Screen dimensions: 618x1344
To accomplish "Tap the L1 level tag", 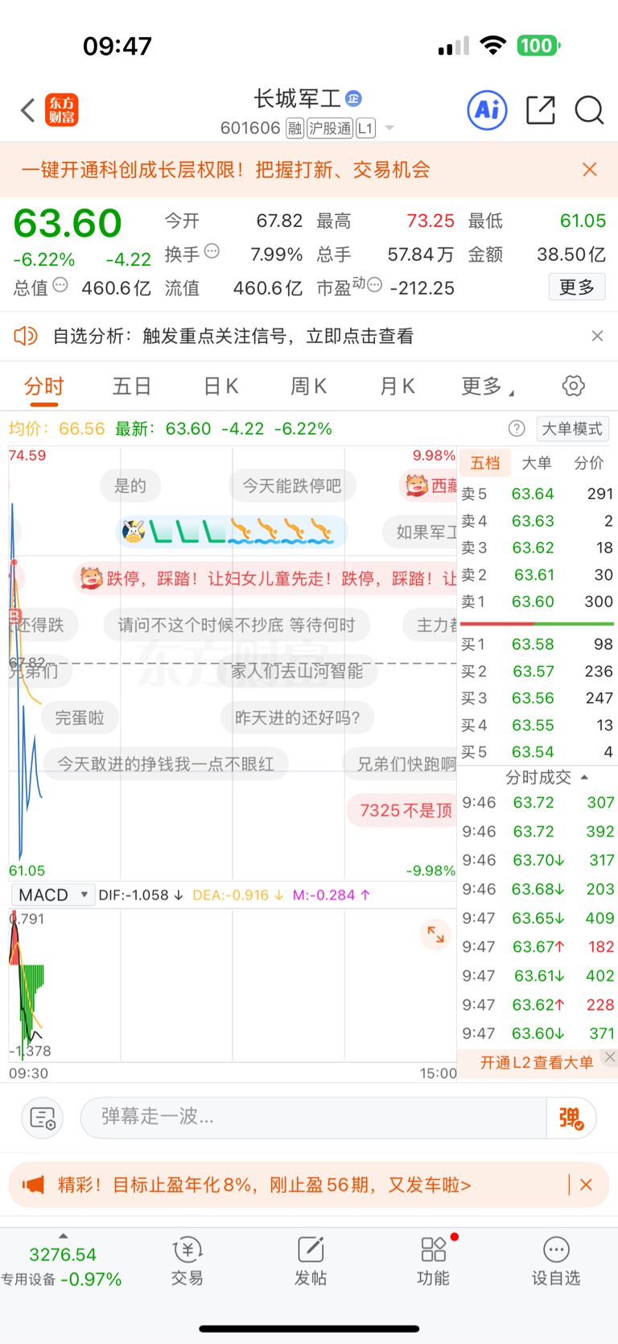I will point(365,128).
